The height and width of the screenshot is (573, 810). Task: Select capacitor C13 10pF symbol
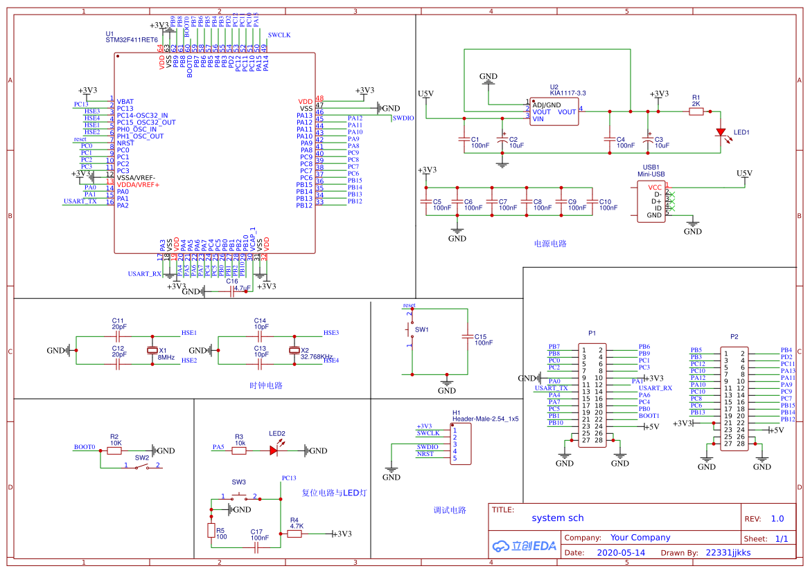click(260, 364)
